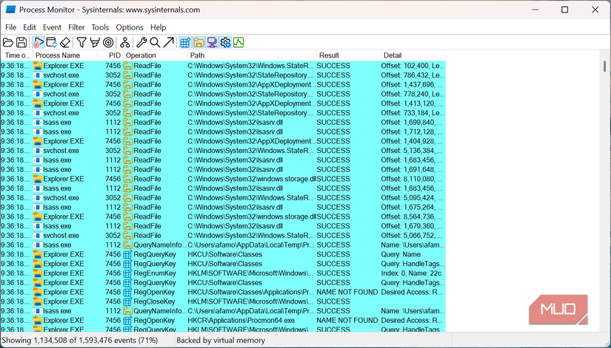Select the RegEnumKey operation row
Image resolution: width=611 pixels, height=348 pixels.
[223, 273]
